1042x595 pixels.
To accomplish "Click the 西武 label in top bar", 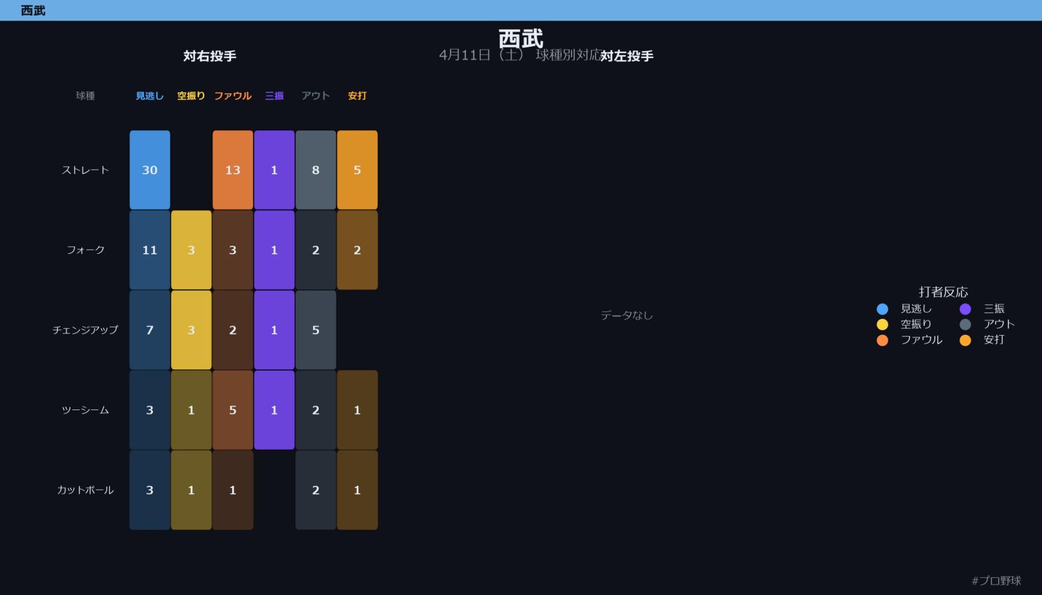I will pos(33,10).
